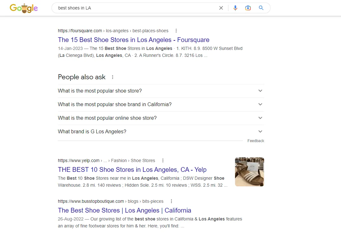
Task: Open the three-dot menu beside the Foursquare result
Action: pos(176,30)
